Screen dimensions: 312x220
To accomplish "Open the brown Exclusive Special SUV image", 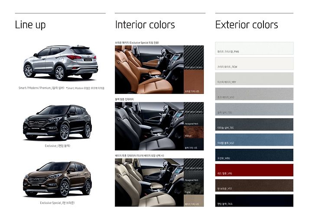I will (57, 179).
